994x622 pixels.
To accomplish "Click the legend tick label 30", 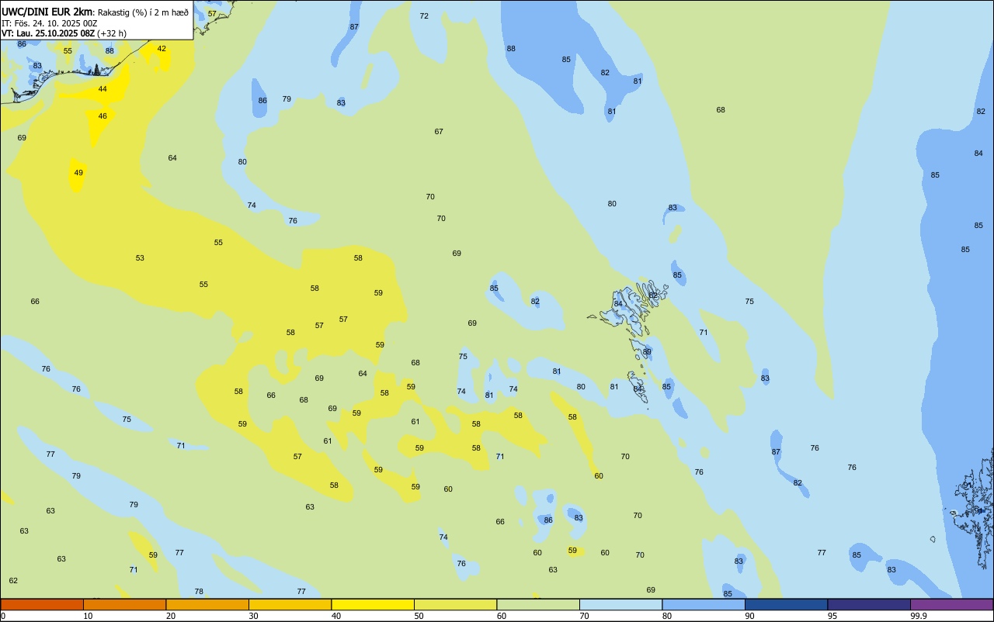I will (253, 616).
